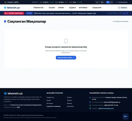Click the Tashkent weather icon

(5, 2)
